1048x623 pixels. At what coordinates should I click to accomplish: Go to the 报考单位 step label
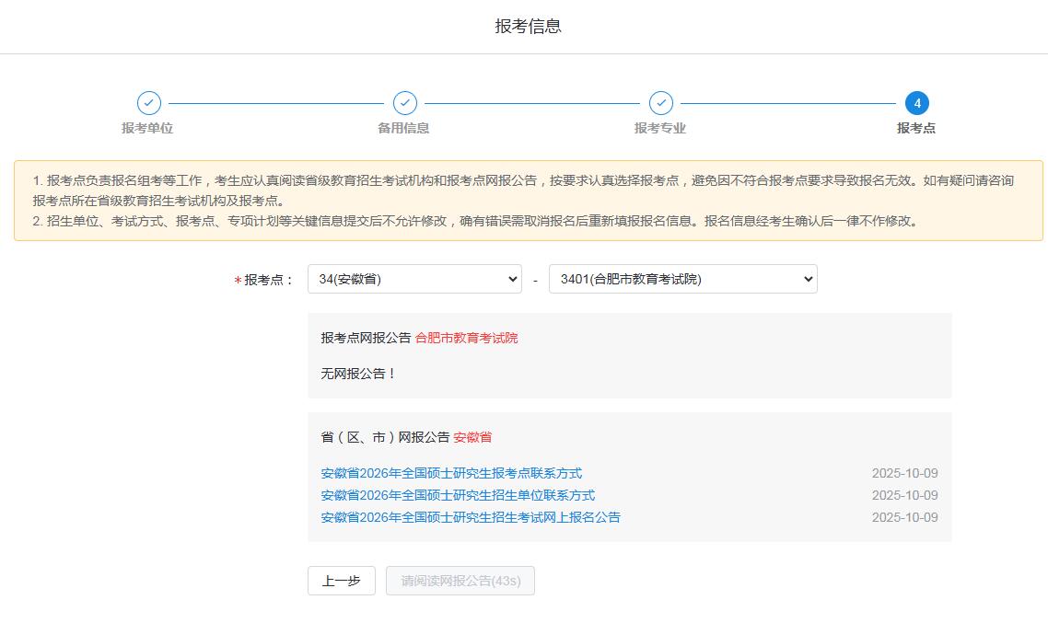[147, 128]
